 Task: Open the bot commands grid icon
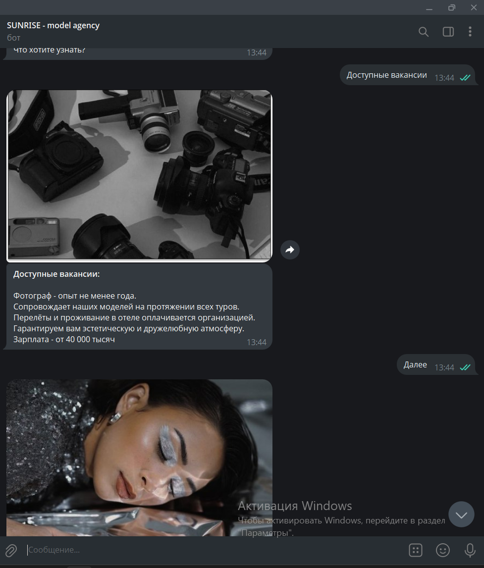click(x=415, y=550)
